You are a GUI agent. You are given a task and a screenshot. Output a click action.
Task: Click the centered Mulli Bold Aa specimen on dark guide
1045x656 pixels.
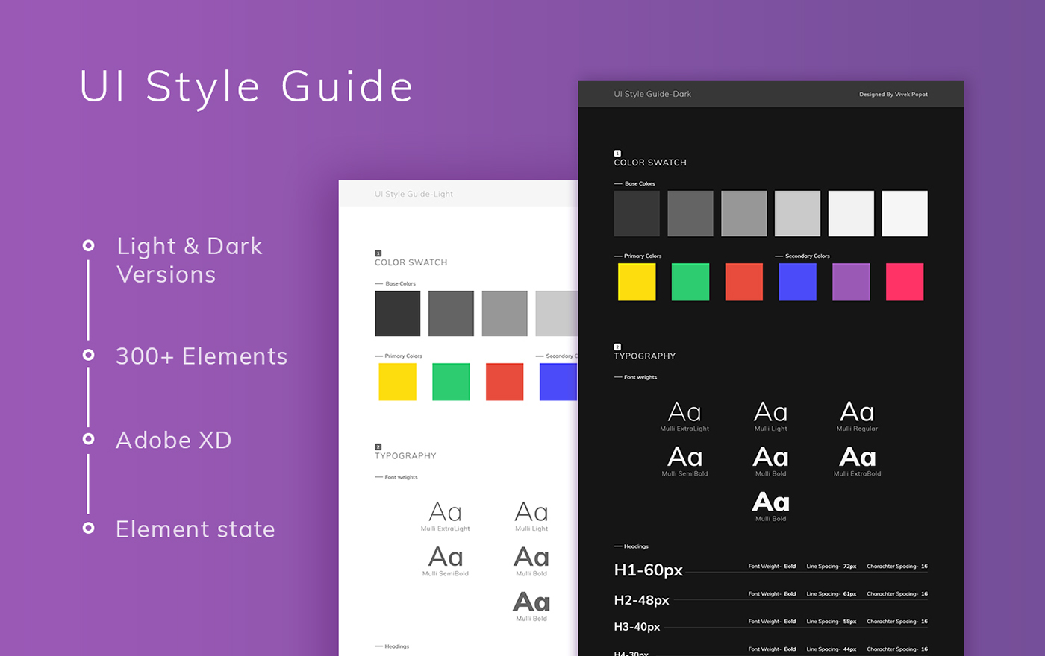tap(770, 503)
